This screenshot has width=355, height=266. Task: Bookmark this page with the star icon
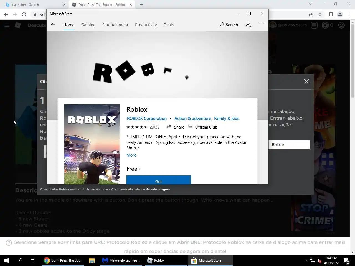320,14
